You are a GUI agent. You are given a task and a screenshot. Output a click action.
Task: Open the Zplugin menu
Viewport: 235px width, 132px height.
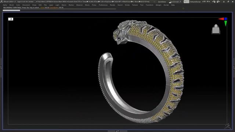coord(158,5)
